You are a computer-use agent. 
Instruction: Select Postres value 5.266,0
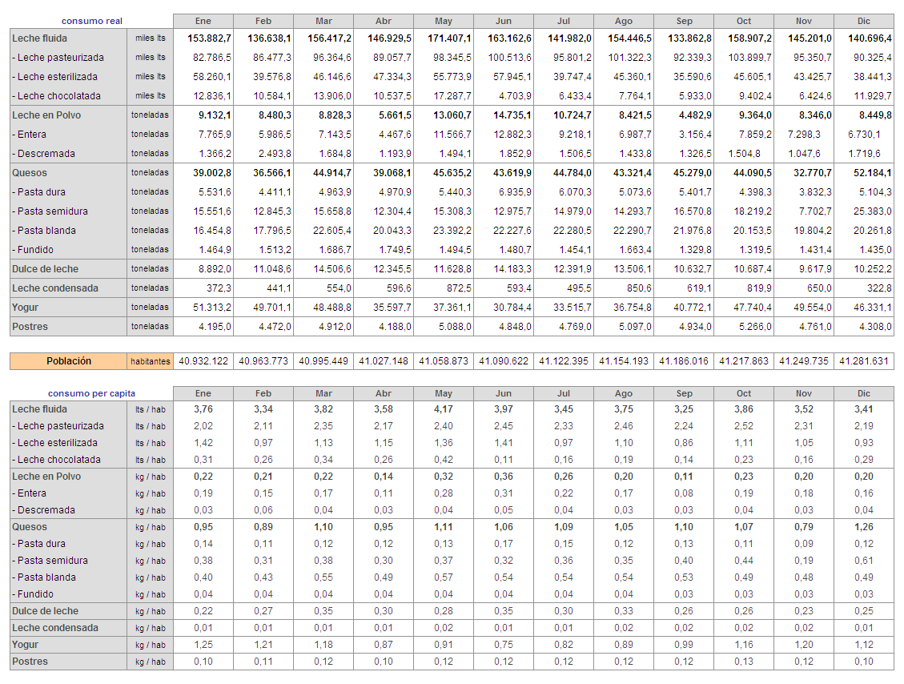pos(755,327)
